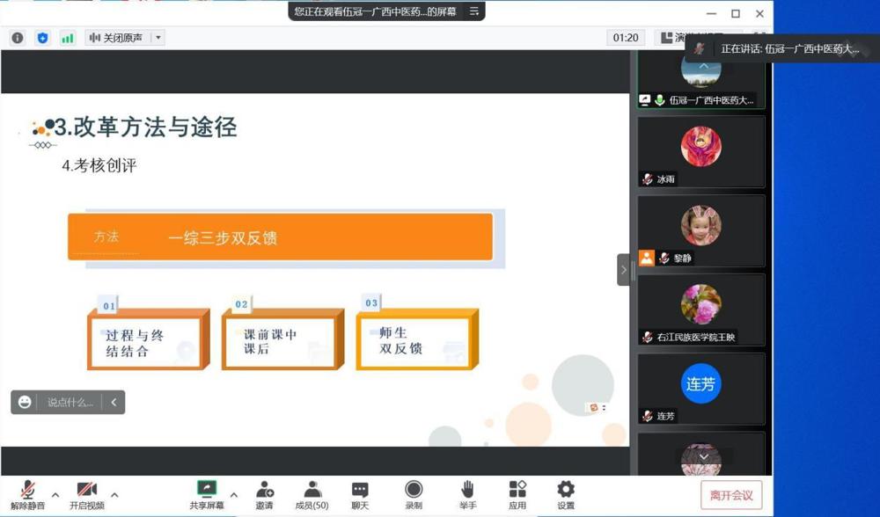Send an invitation via the 邀请 icon
This screenshot has height=517, width=880.
[x=264, y=492]
